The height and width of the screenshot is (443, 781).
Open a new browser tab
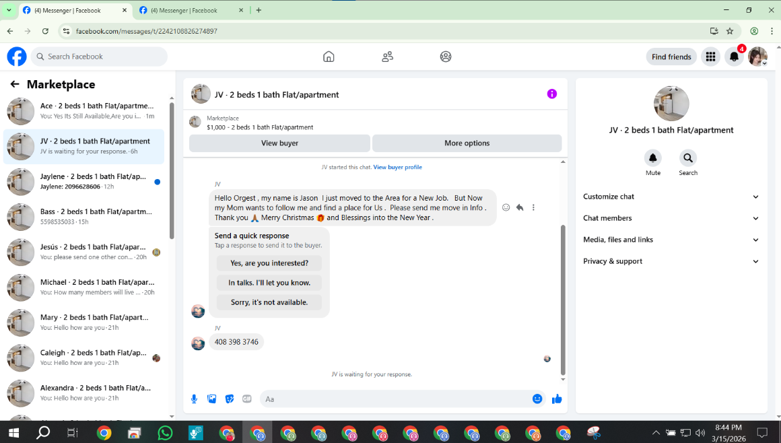[259, 10]
